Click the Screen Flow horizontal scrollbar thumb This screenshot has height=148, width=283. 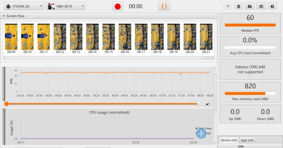(x=208, y=58)
